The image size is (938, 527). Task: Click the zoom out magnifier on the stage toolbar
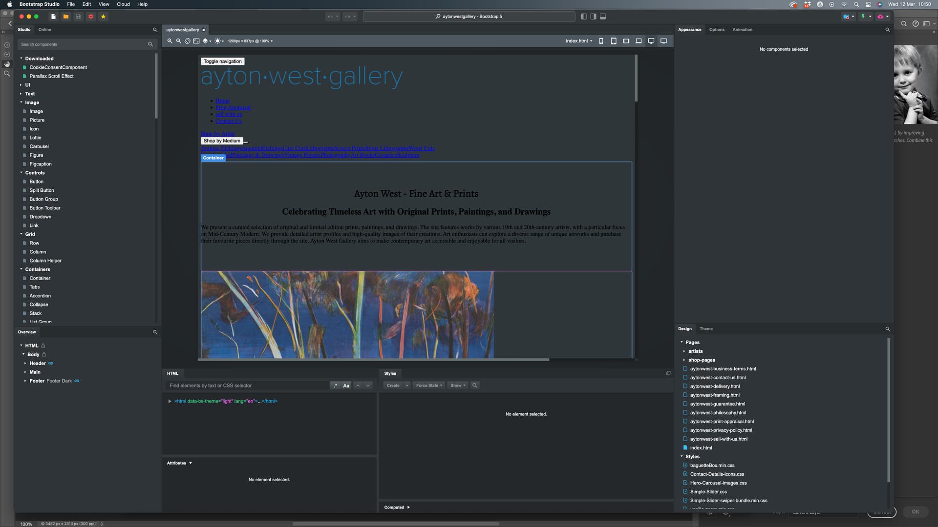coord(179,41)
